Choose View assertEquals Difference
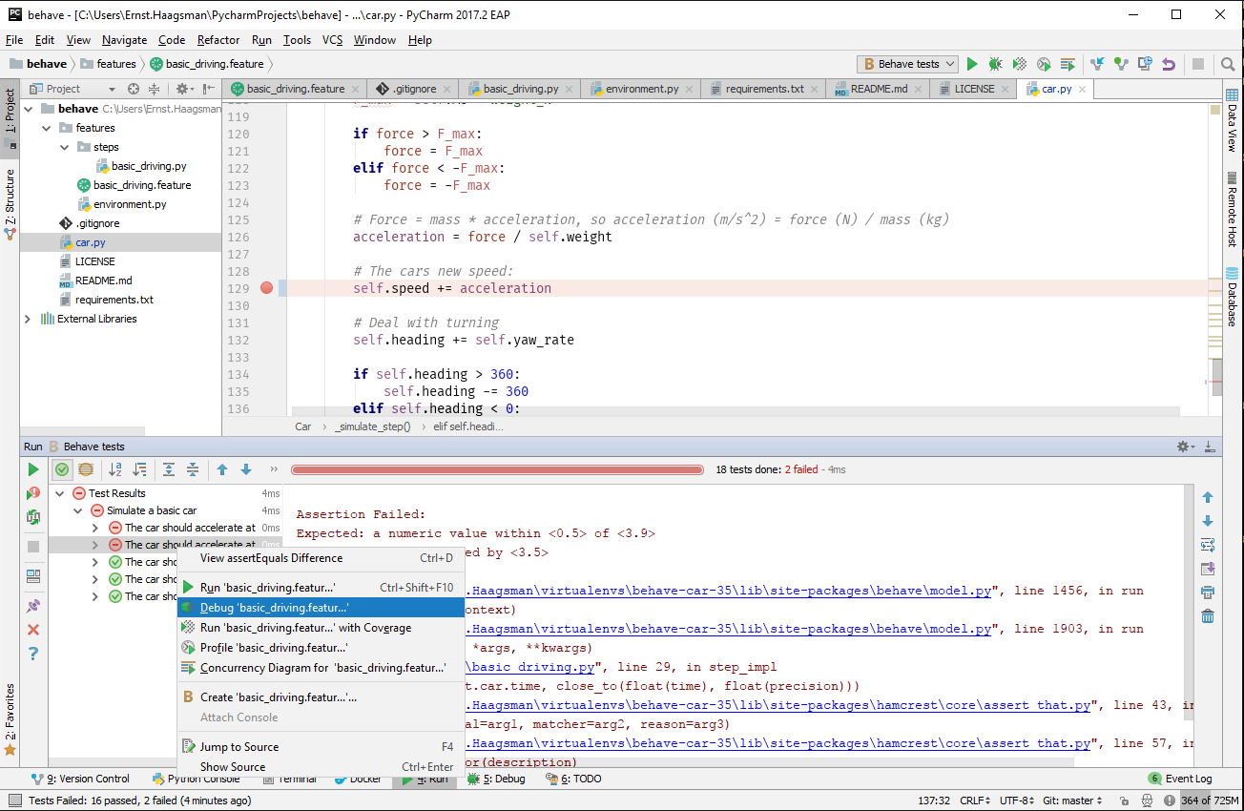Viewport: 1244px width, 811px height. pyautogui.click(x=321, y=558)
